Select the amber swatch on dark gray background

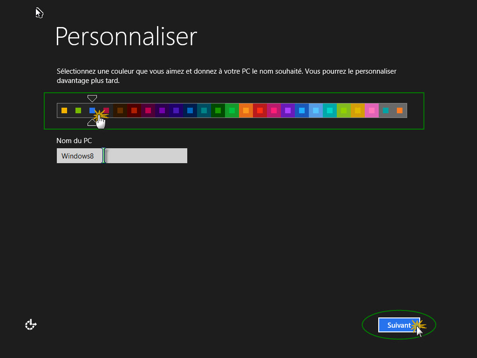tap(64, 110)
